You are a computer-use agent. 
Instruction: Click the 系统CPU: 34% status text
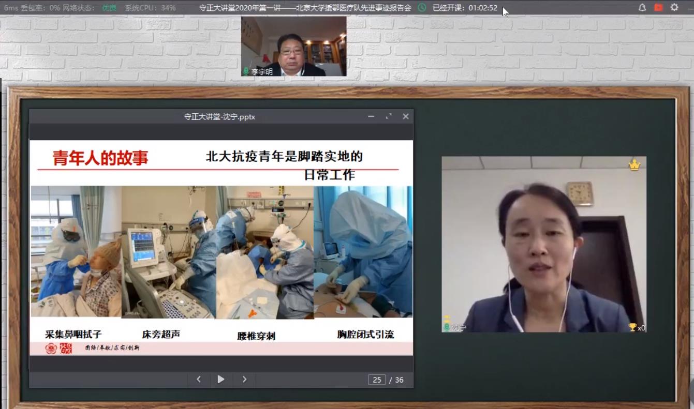(150, 8)
